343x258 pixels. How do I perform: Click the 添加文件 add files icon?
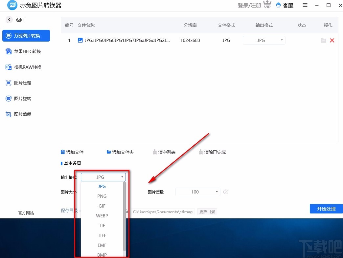pyautogui.click(x=62, y=152)
